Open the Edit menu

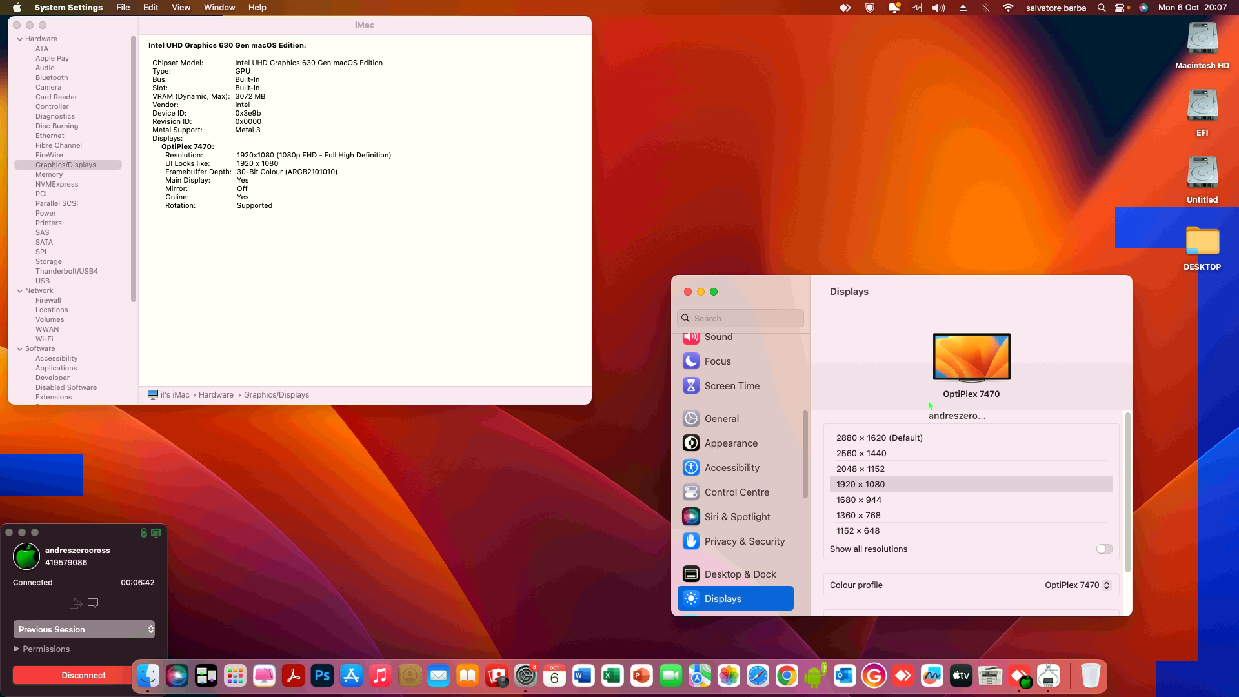[x=150, y=8]
